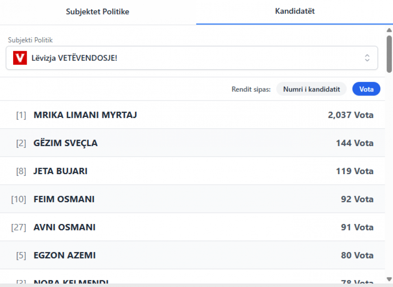Select candidate GËZIM SVEÇLA row
This screenshot has width=393, height=287.
65,143
